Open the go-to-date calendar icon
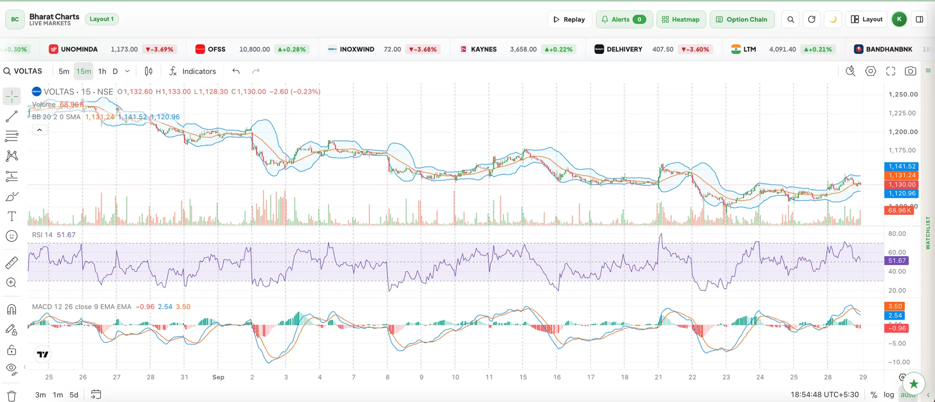 (96, 395)
